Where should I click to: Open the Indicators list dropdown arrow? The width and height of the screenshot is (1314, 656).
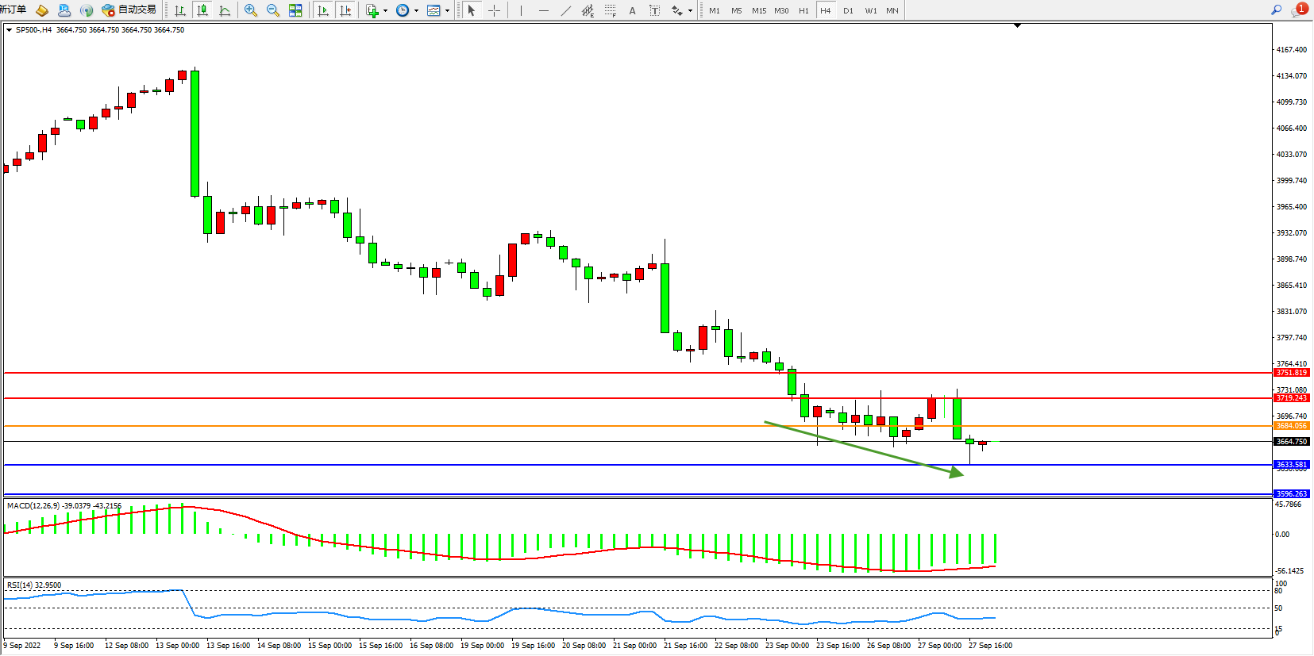pyautogui.click(x=386, y=10)
